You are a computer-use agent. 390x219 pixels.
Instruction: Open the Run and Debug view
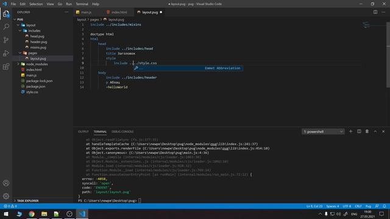(6, 54)
